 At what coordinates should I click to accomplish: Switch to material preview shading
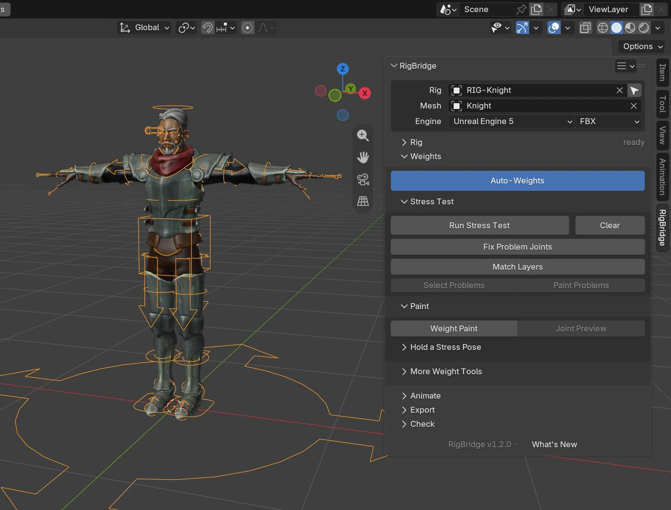(630, 28)
